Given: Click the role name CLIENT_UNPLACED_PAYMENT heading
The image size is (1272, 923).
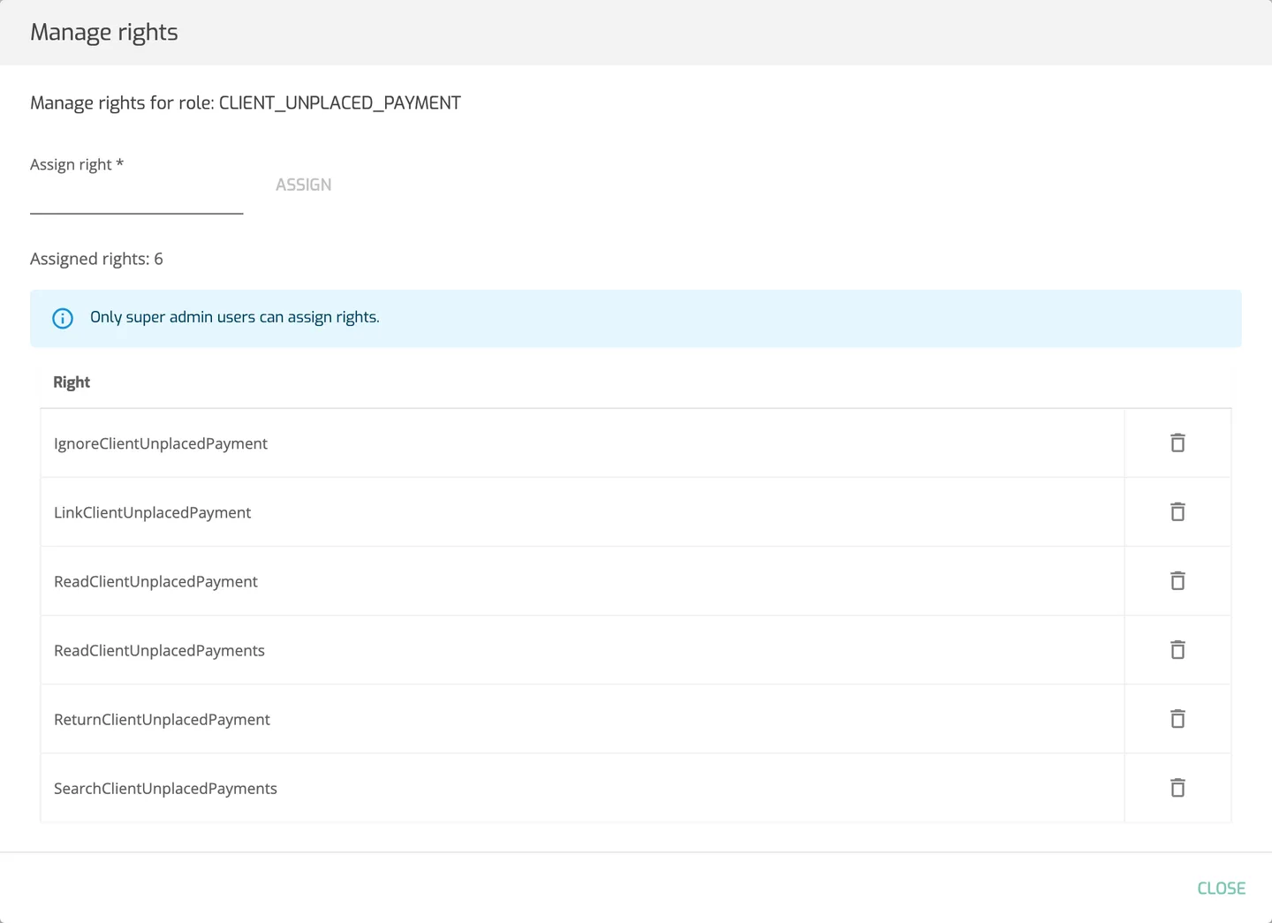Looking at the screenshot, I should (340, 102).
